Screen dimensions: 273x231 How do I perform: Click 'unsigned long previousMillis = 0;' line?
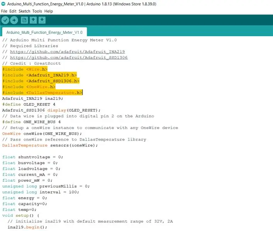point(46,186)
